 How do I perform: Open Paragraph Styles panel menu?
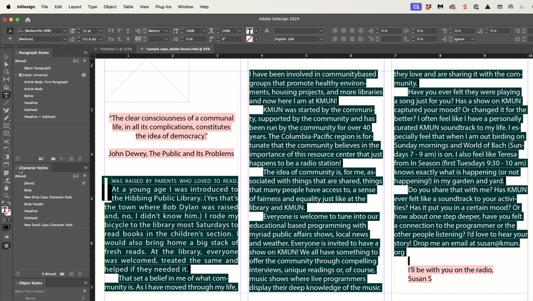tap(86, 53)
